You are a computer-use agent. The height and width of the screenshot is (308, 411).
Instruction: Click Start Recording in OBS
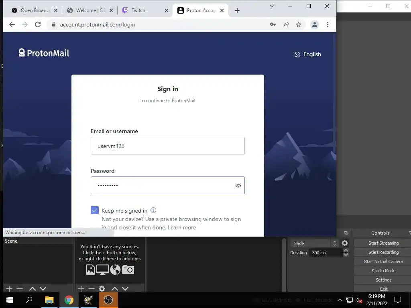383,252
